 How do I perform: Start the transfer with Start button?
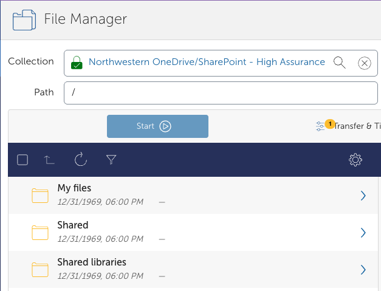pos(157,126)
